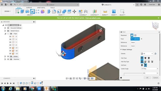Open the Find out what's new link
161x91 pixels.
[93, 18]
